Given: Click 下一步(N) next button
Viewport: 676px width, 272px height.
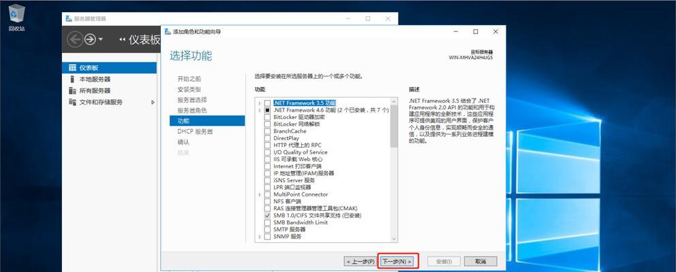Looking at the screenshot, I should (398, 261).
